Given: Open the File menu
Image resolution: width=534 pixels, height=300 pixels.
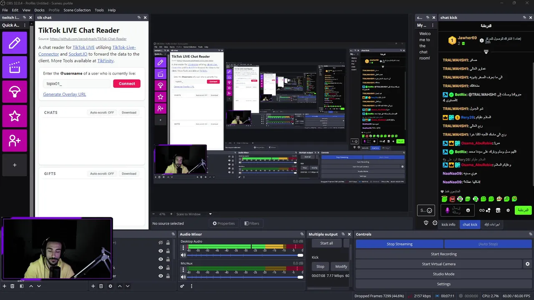Looking at the screenshot, I should (x=5, y=10).
